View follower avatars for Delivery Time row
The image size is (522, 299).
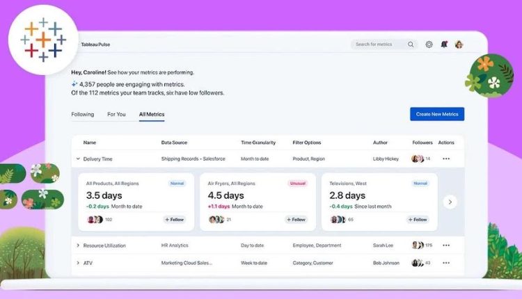click(x=418, y=159)
